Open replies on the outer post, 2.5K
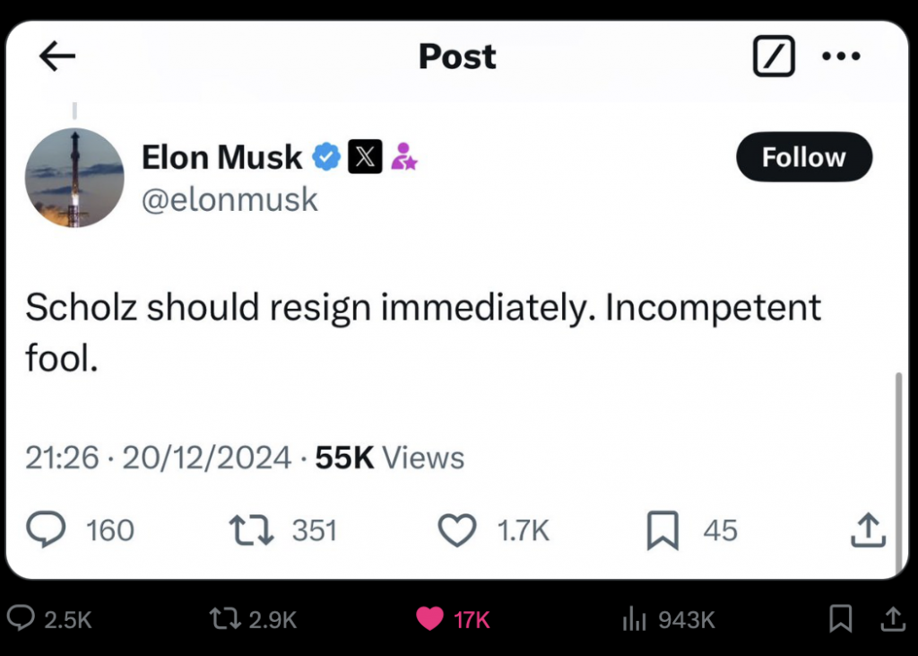Viewport: 918px width, 656px height. coord(22,618)
